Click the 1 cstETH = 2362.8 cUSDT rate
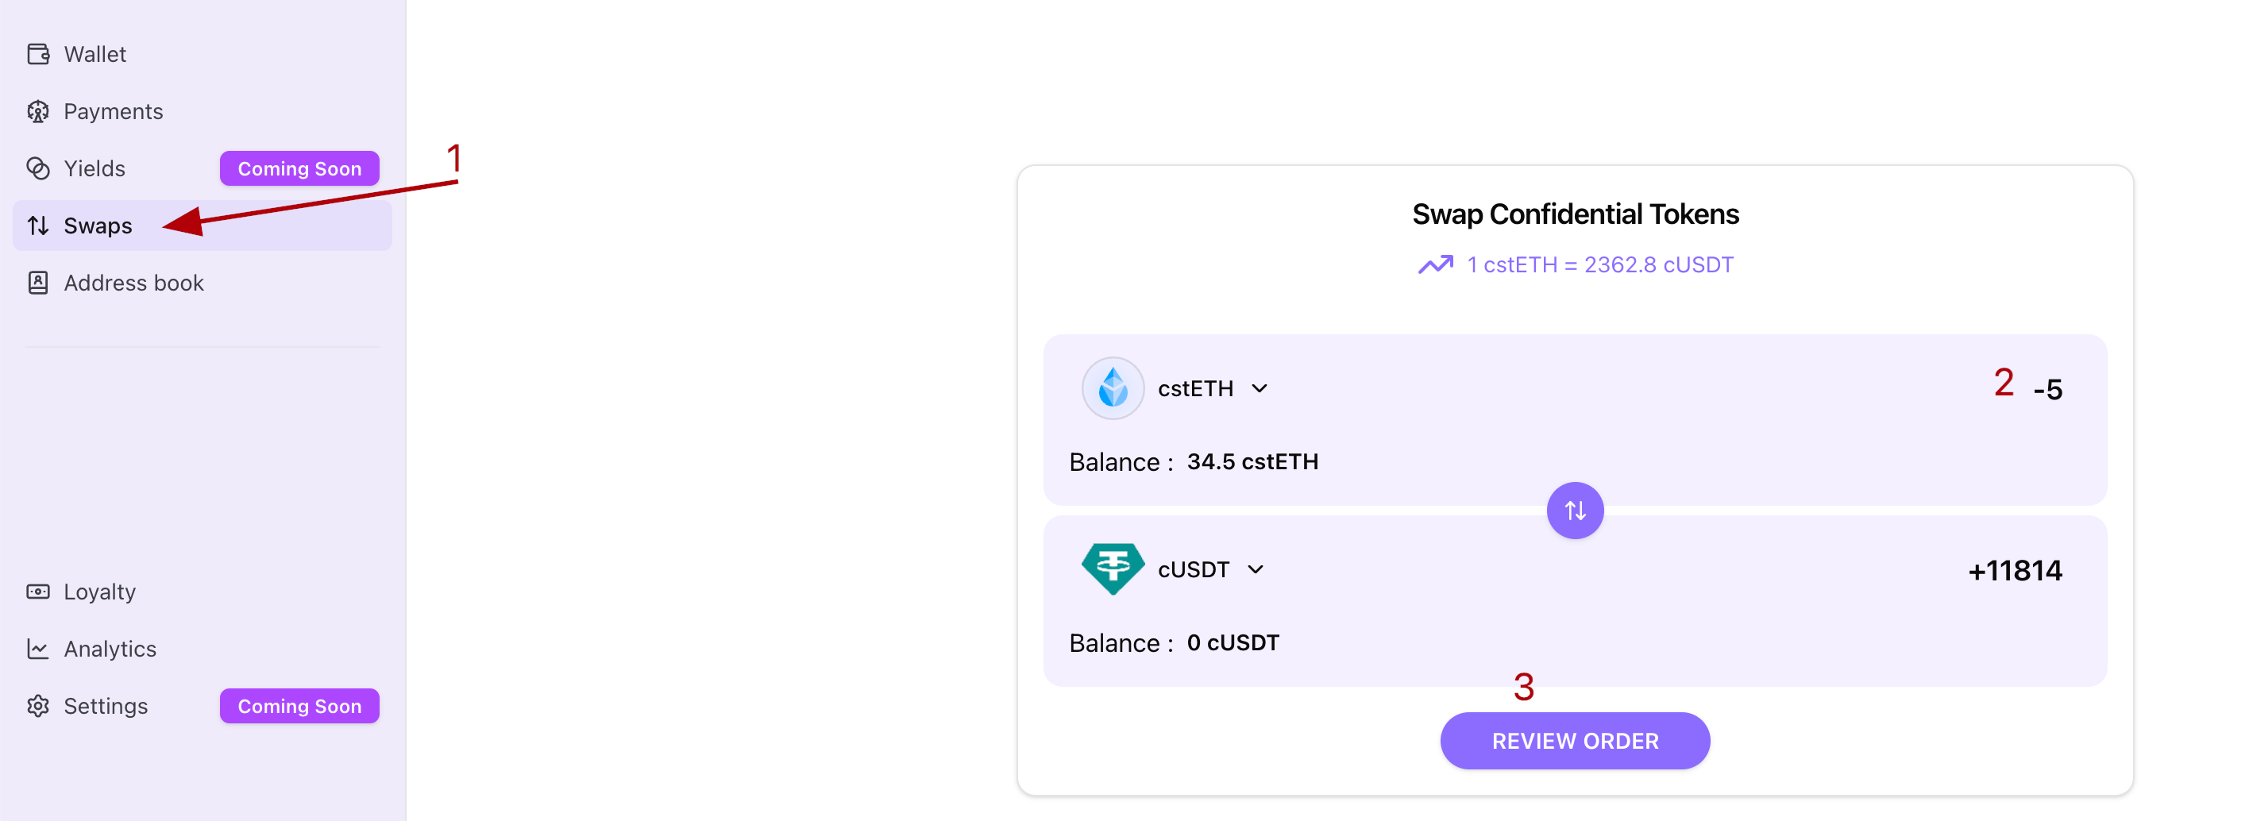Screen dimensions: 2253x821 (1599, 265)
